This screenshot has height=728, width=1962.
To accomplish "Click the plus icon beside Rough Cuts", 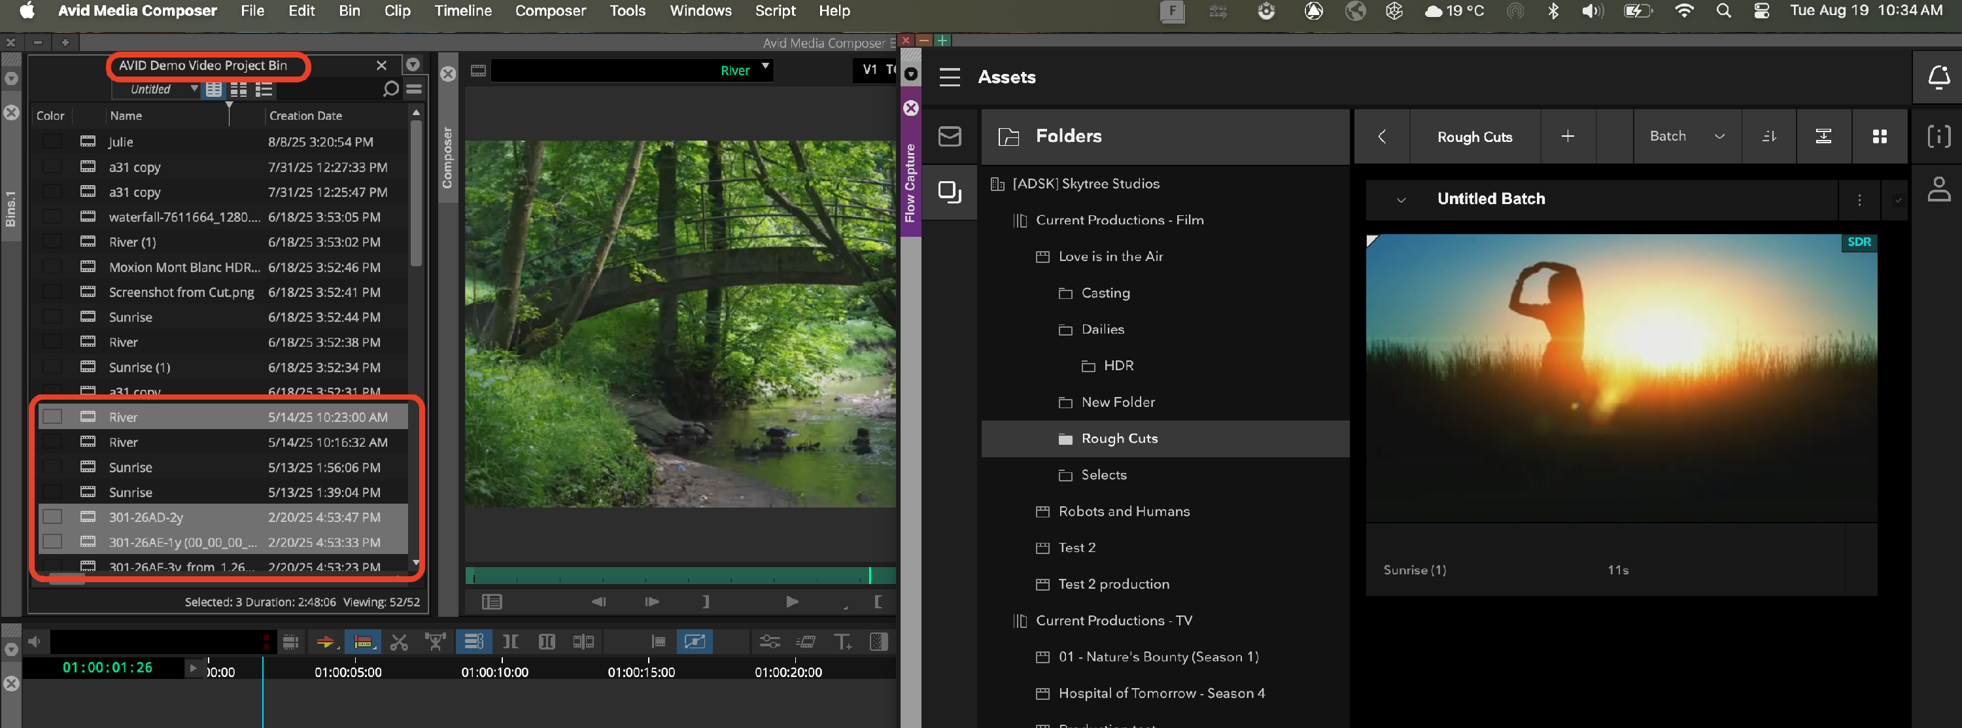I will tap(1568, 136).
